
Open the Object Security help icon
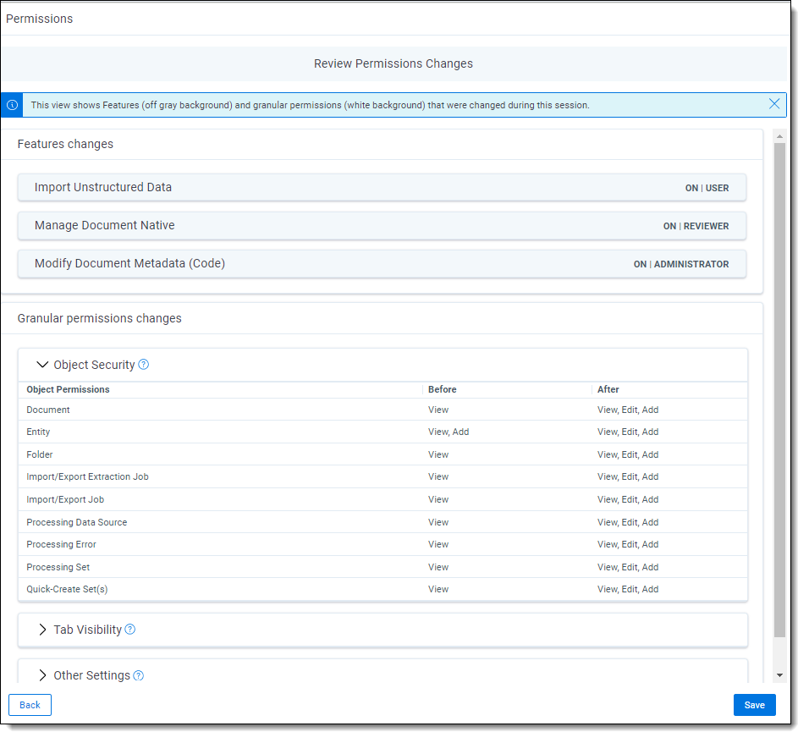[144, 365]
